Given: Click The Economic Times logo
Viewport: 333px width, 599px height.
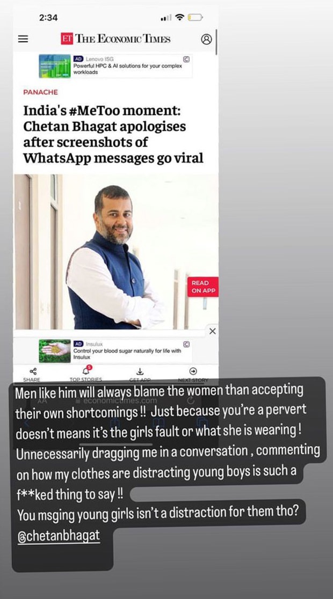Looking at the screenshot, I should (115, 39).
